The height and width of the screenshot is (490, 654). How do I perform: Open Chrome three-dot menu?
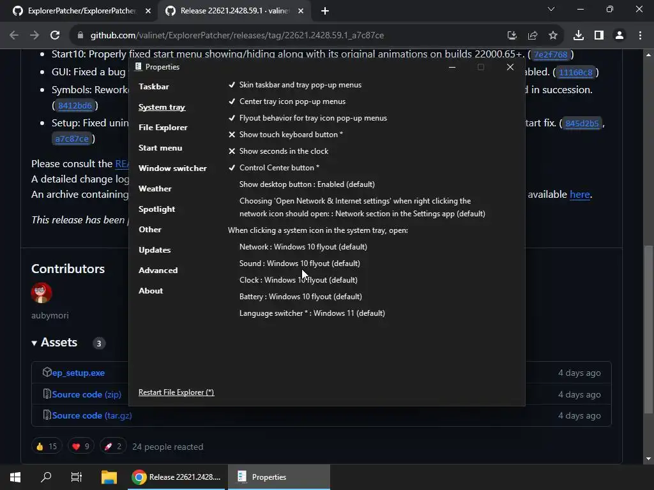[x=640, y=36]
